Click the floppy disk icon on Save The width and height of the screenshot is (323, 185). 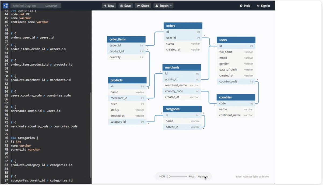click(x=122, y=5)
